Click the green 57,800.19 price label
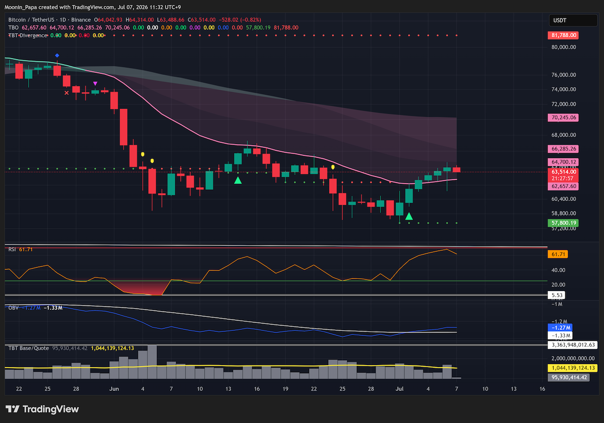604x423 pixels. point(563,223)
